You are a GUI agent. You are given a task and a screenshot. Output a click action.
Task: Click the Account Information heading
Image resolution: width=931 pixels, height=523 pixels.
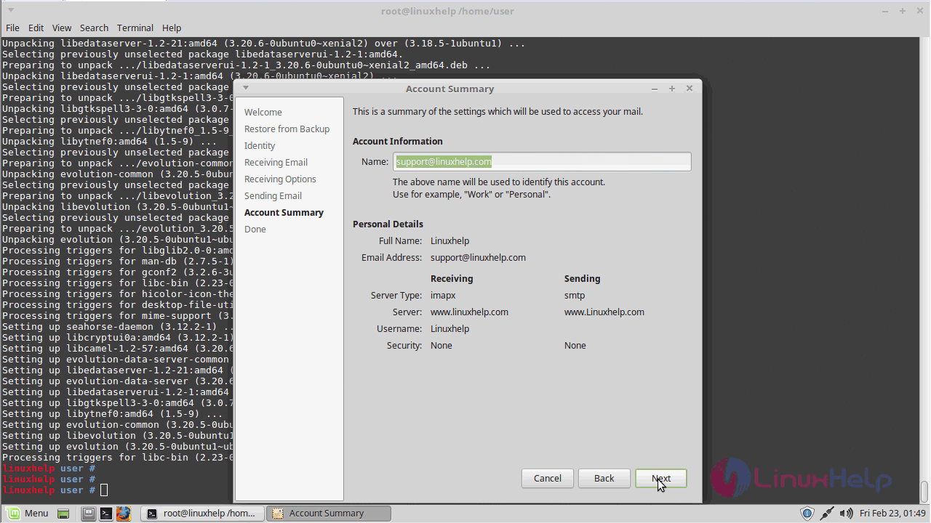pos(397,141)
